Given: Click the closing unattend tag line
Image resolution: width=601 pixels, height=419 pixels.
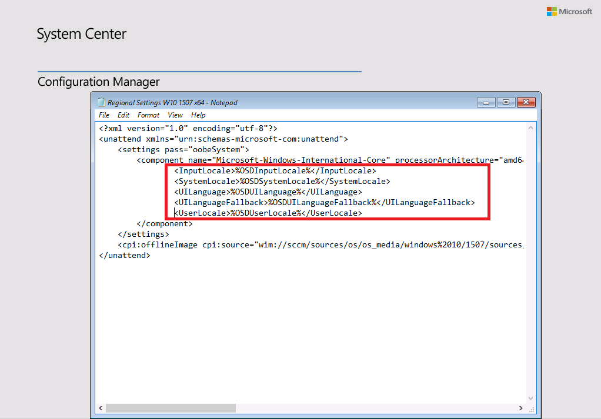Looking at the screenshot, I should tap(125, 256).
